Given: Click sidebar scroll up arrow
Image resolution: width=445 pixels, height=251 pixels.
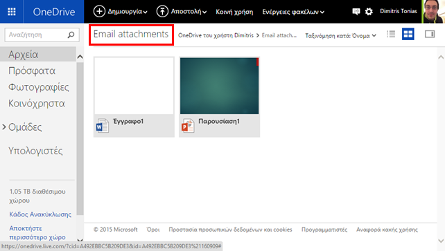Looking at the screenshot, I should (80, 57).
